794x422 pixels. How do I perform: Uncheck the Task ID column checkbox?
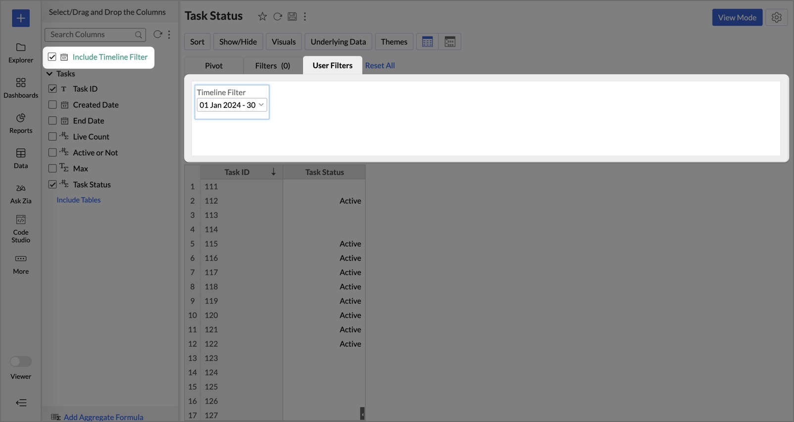[52, 89]
